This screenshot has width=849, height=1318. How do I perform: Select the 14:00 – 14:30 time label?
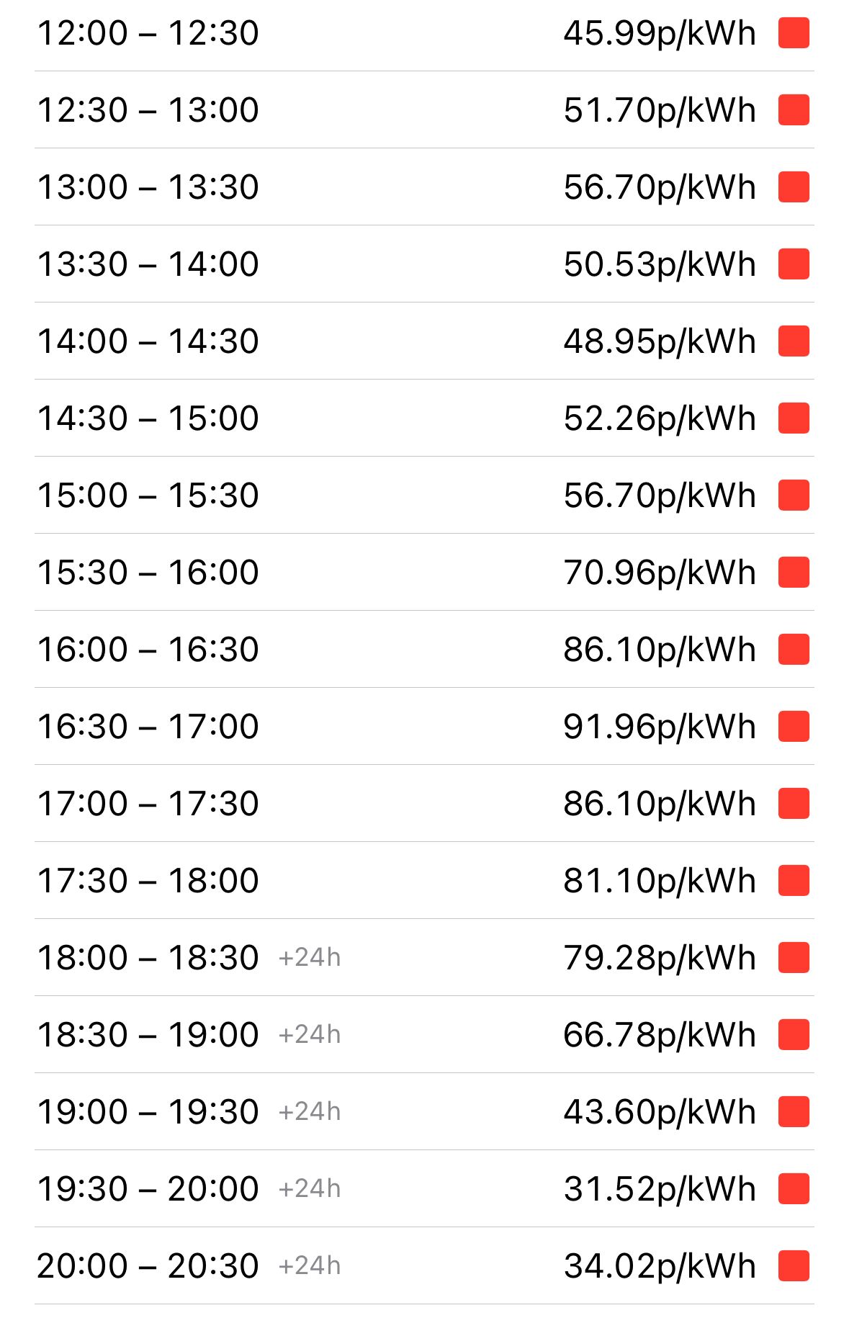point(148,341)
